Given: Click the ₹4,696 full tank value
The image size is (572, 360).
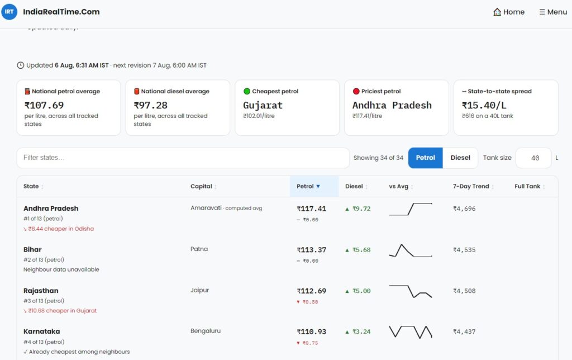Looking at the screenshot, I should coord(464,209).
